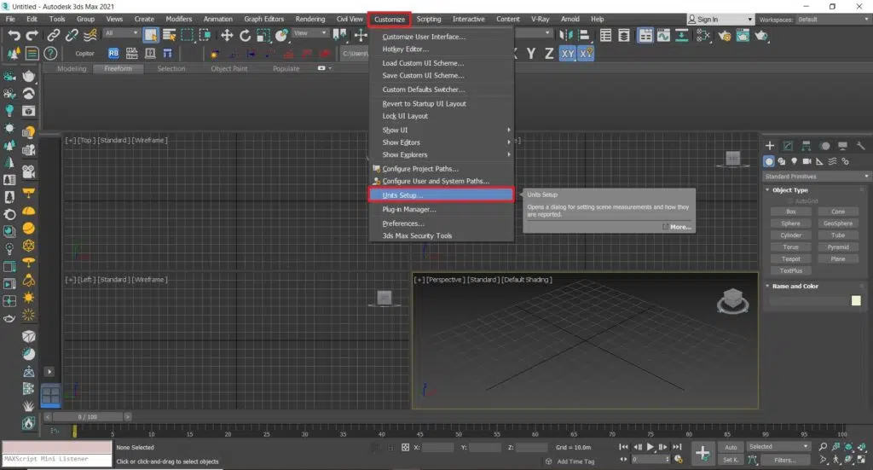The image size is (873, 470).
Task: Click the Undo arrow in the main toolbar
Action: click(13, 35)
